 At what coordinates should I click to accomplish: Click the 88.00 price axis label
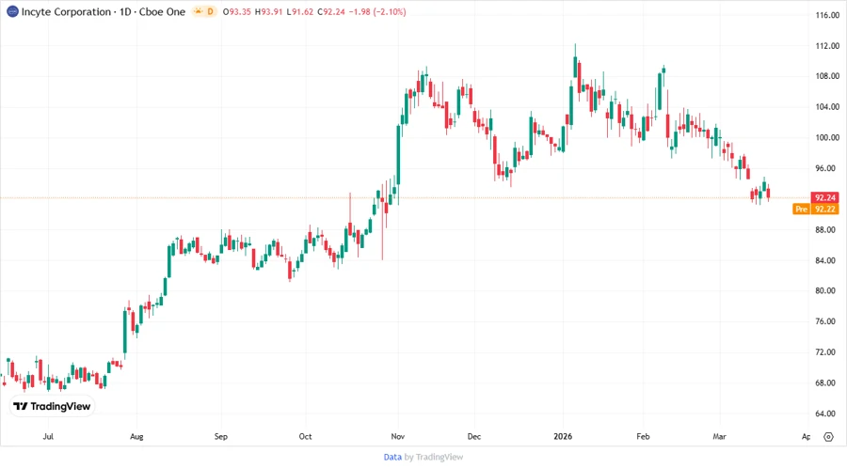point(827,229)
